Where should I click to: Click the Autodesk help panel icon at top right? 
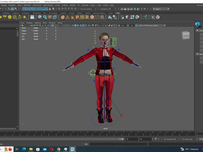coord(198,25)
